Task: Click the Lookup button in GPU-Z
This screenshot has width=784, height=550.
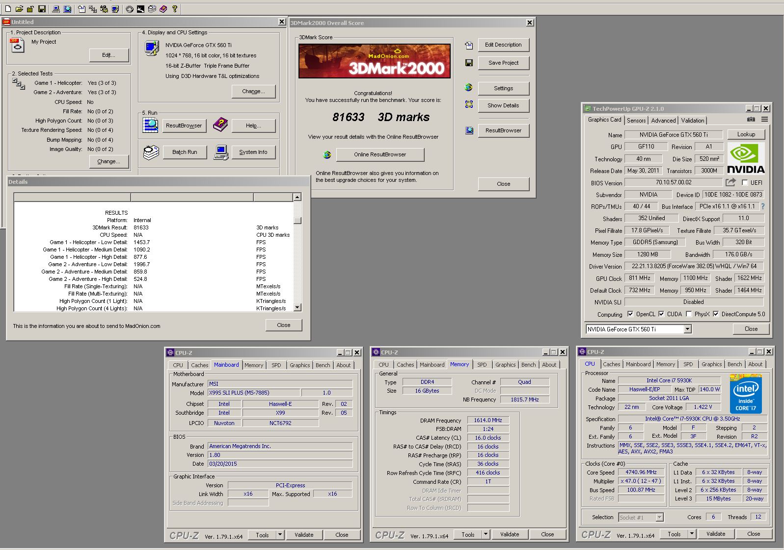Action: tap(746, 134)
